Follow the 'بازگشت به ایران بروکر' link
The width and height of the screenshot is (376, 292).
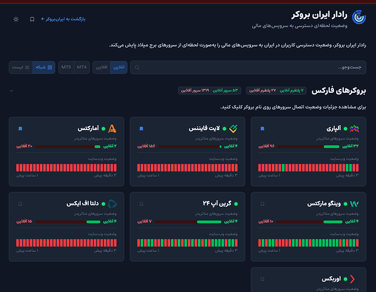pos(63,19)
